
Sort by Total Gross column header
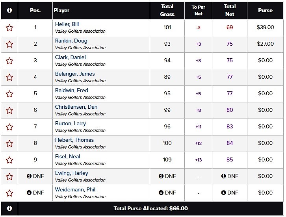(167, 10)
